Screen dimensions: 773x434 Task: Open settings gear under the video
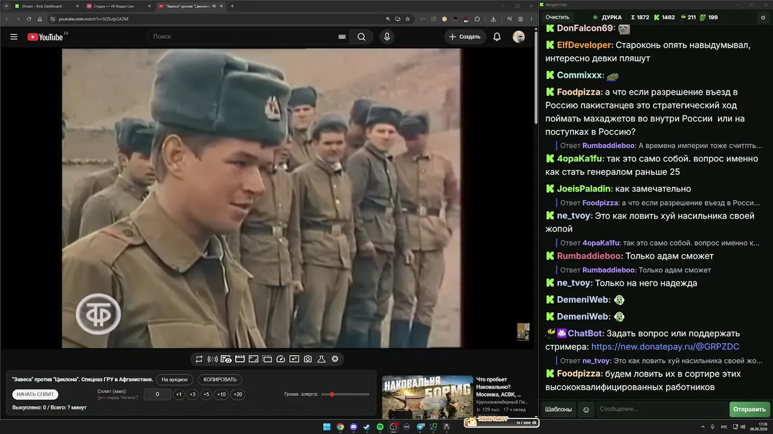point(335,359)
